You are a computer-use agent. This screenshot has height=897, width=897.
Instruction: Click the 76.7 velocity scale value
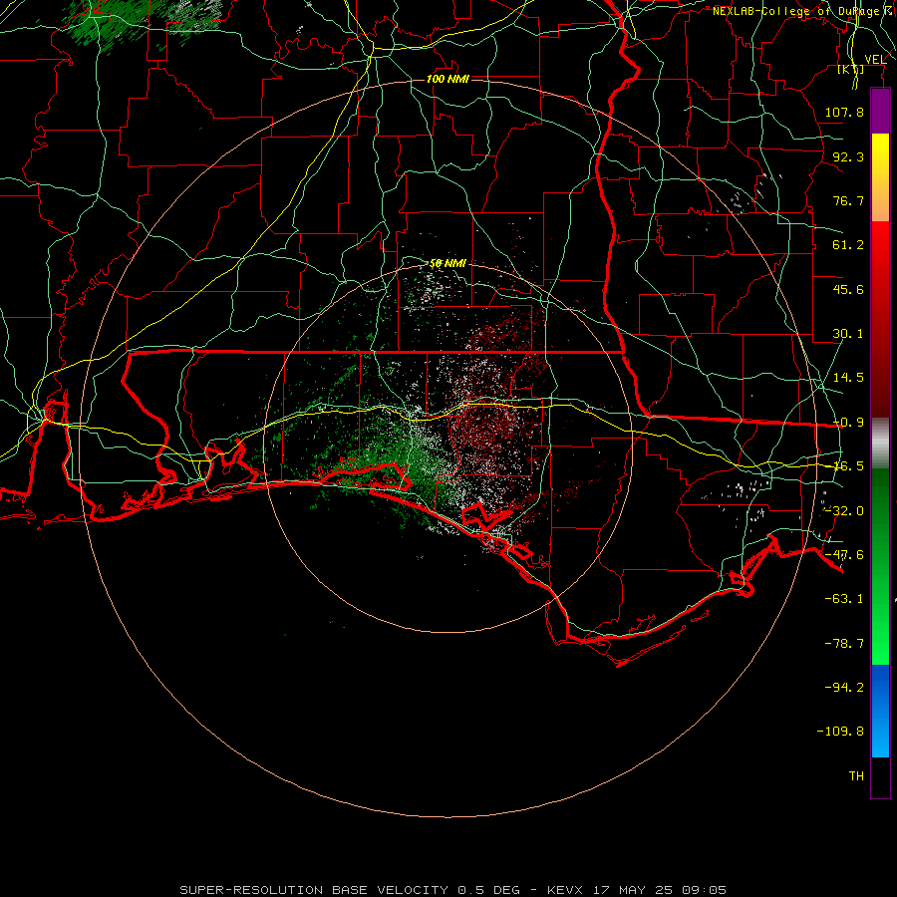point(848,200)
